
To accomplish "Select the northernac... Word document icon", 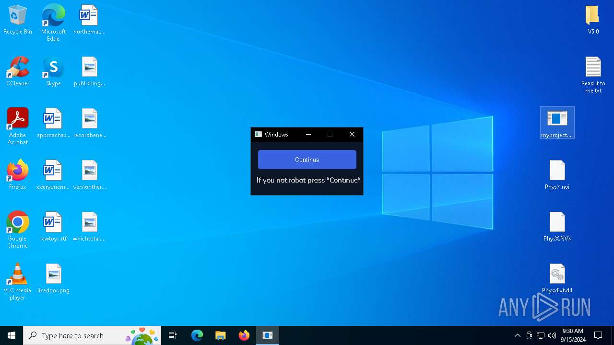I will pos(89,20).
